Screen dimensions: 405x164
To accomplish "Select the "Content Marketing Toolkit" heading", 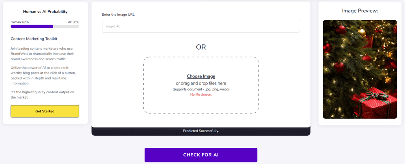I will pyautogui.click(x=34, y=39).
